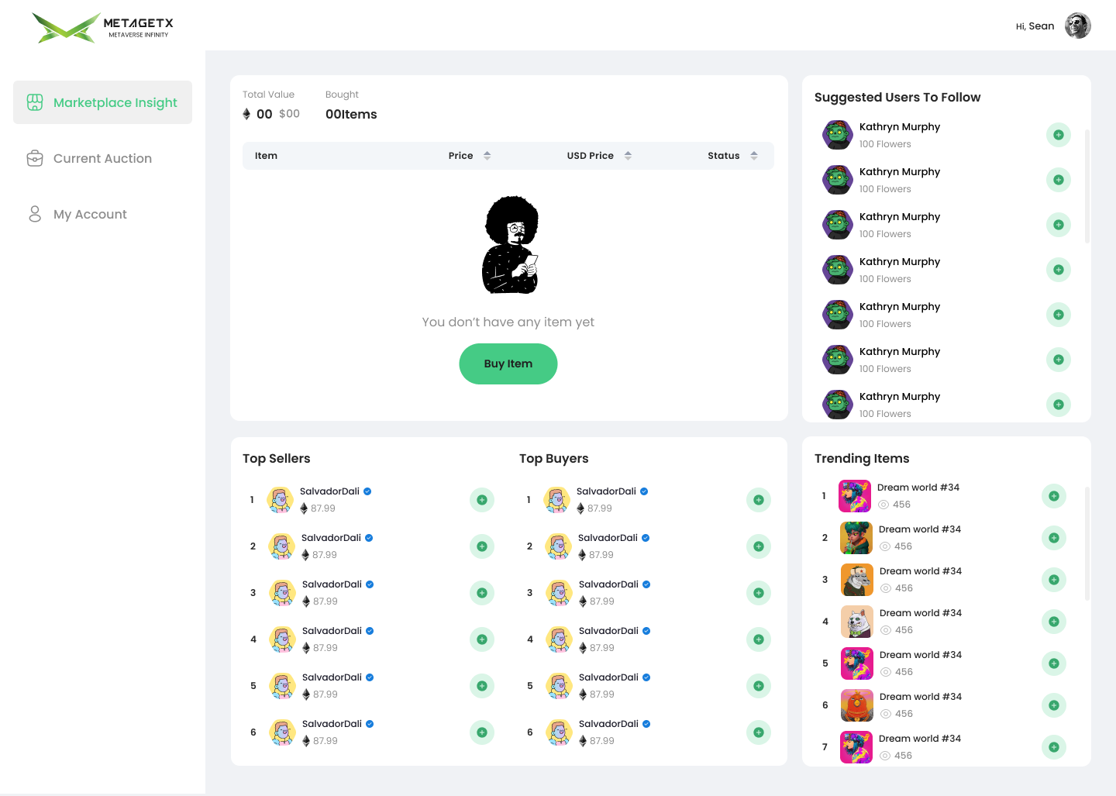Add the rank 3 top buyer SalvadorDali

(758, 593)
